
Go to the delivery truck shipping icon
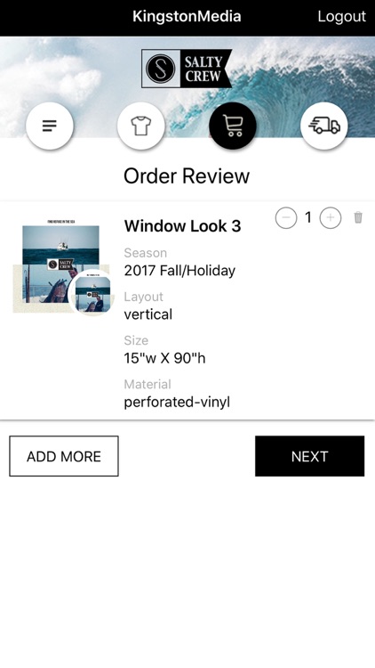pos(324,126)
